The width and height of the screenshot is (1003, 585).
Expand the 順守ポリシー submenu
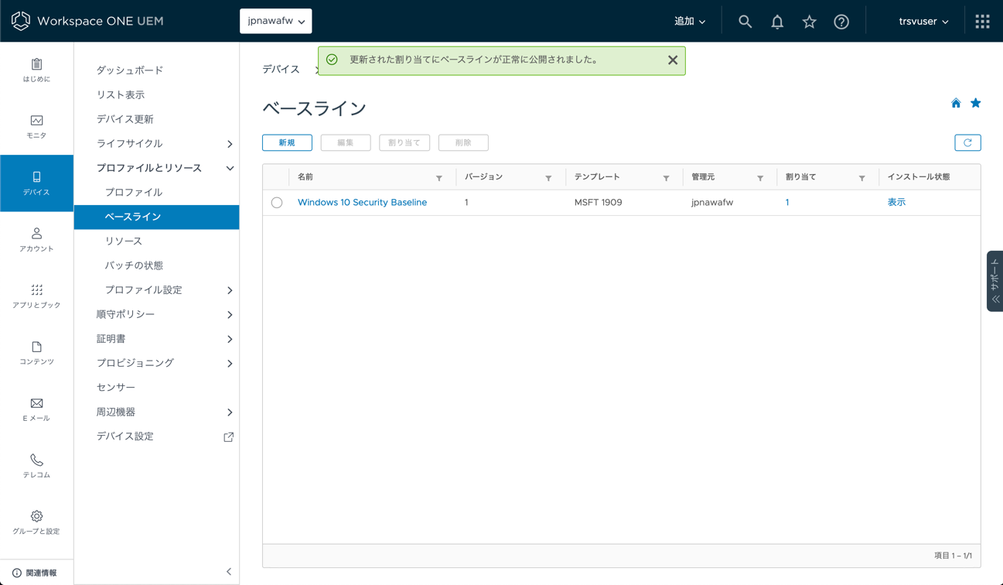pyautogui.click(x=230, y=315)
